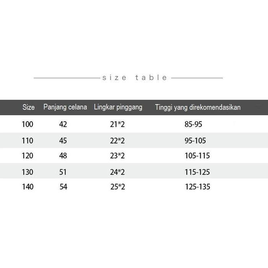Click the "size table" title text
The height and width of the screenshot is (268, 268).
point(135,78)
